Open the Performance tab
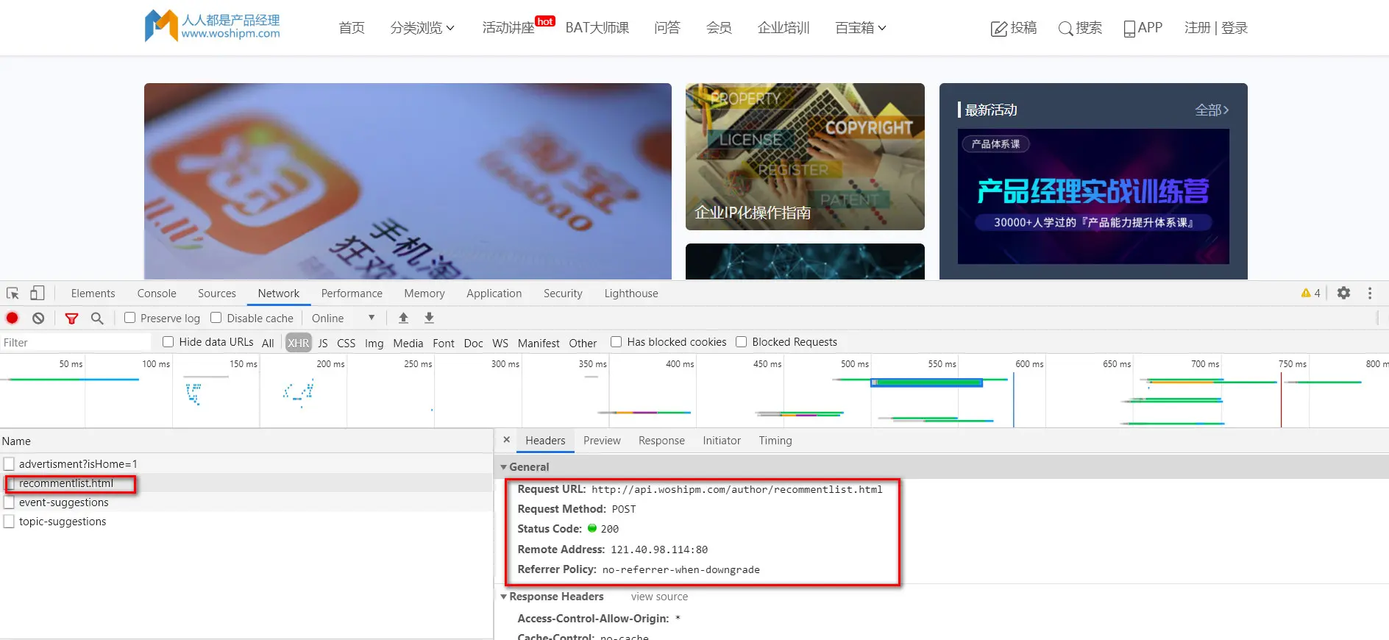This screenshot has width=1389, height=640. tap(352, 293)
